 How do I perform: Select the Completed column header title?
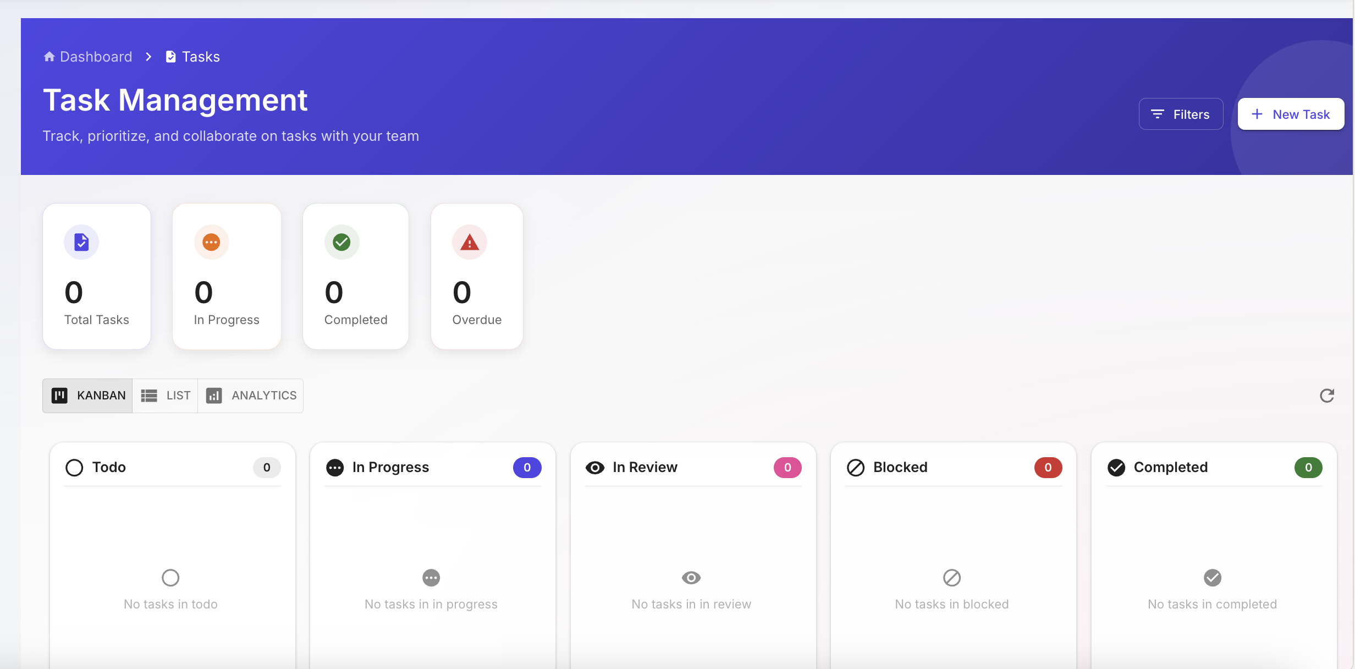click(1171, 467)
